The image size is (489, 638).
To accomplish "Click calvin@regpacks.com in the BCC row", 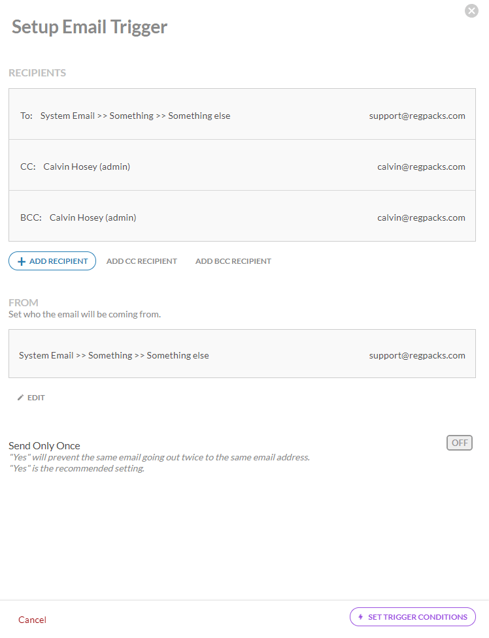I will [421, 217].
